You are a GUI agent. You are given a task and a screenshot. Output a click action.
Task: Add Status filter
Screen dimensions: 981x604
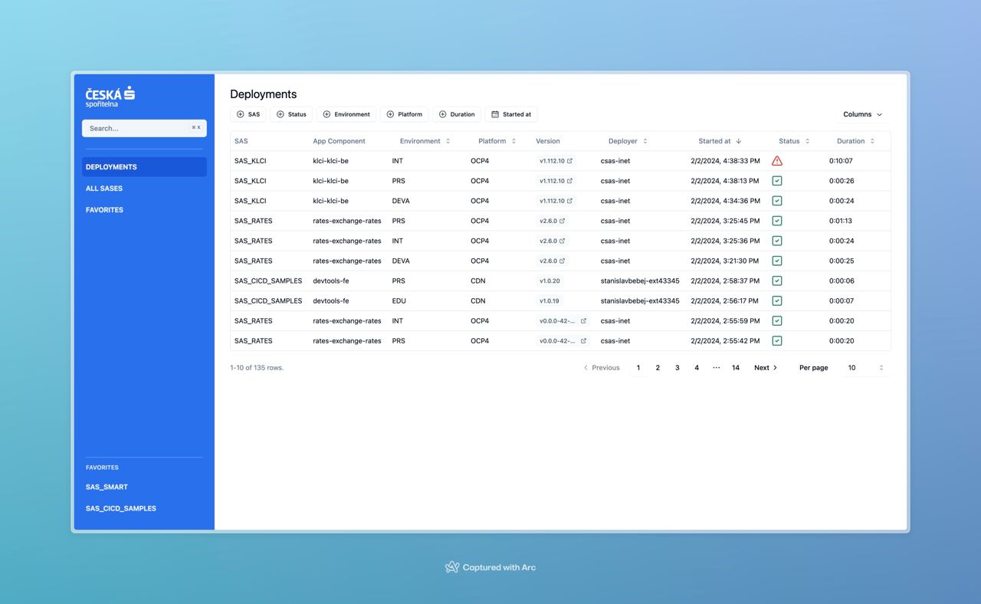(291, 114)
